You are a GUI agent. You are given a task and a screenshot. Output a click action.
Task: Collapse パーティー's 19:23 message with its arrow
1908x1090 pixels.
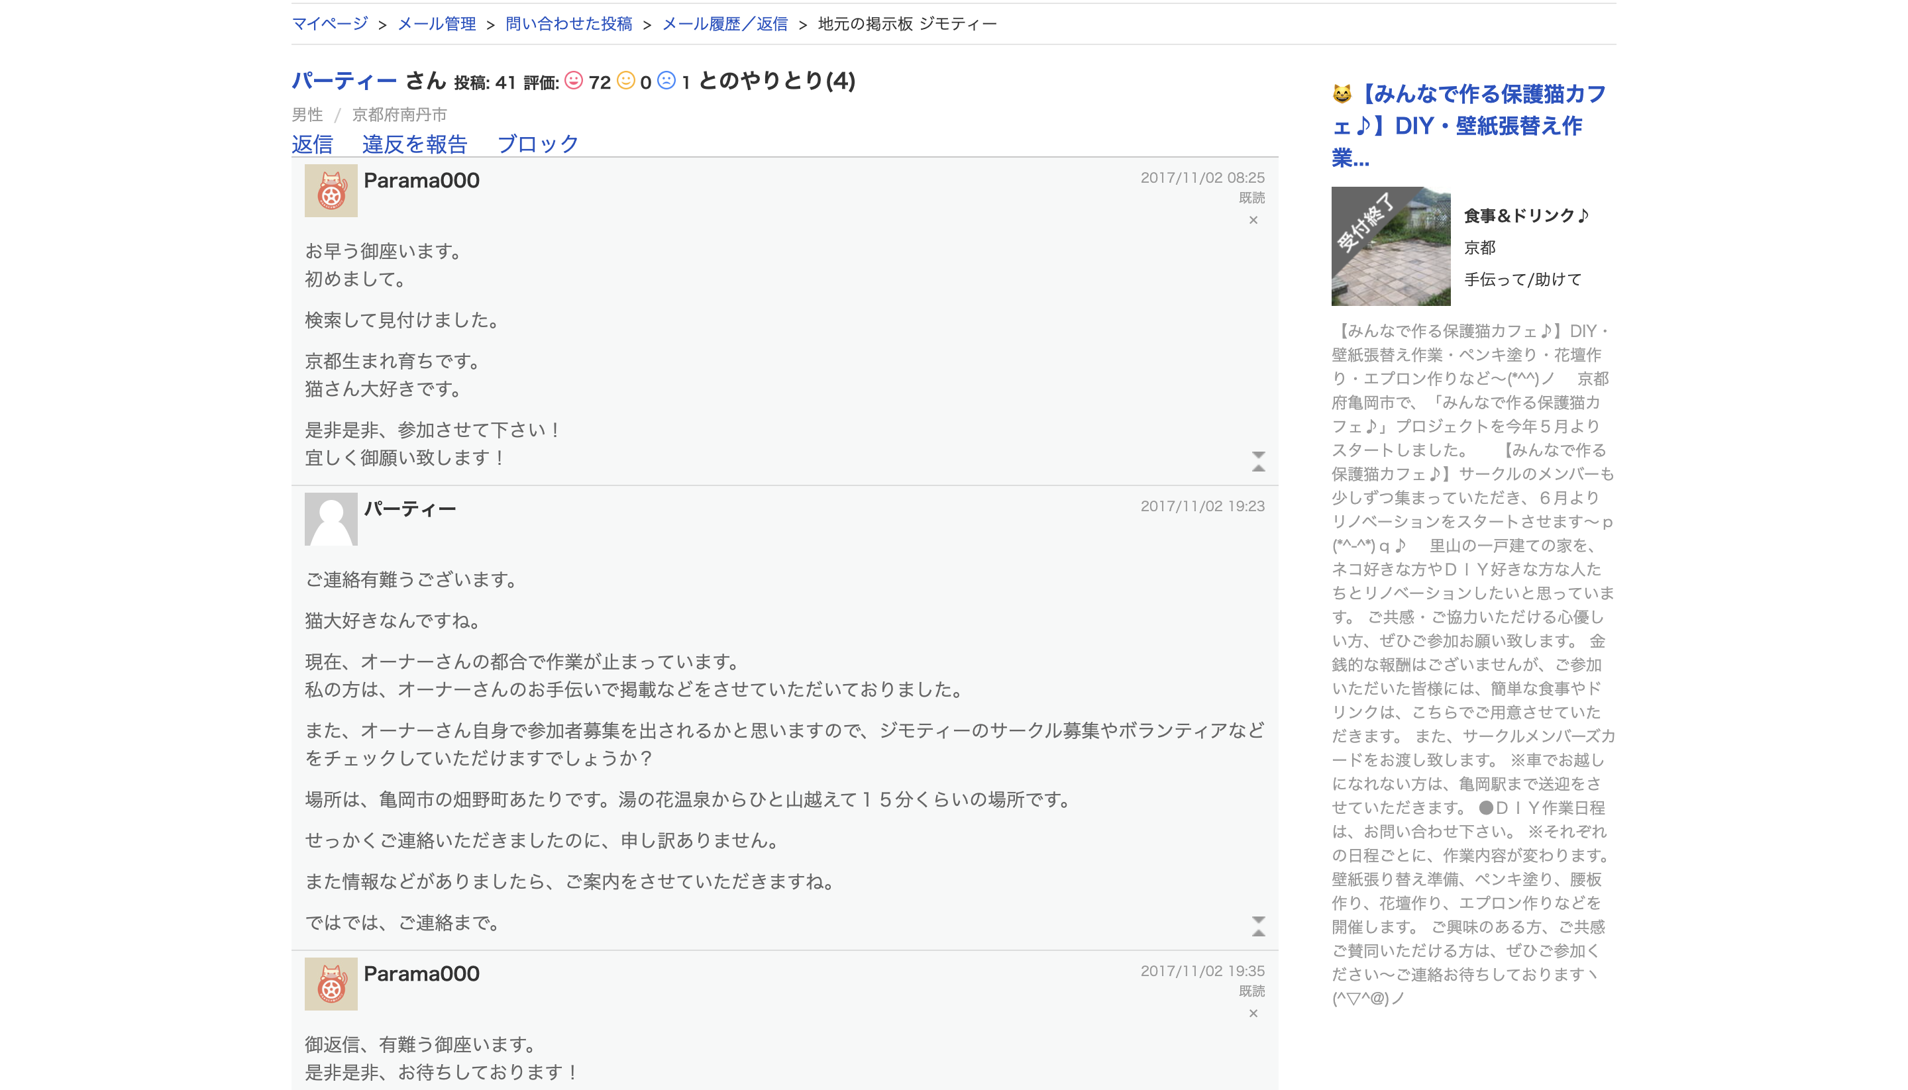coord(1259,918)
